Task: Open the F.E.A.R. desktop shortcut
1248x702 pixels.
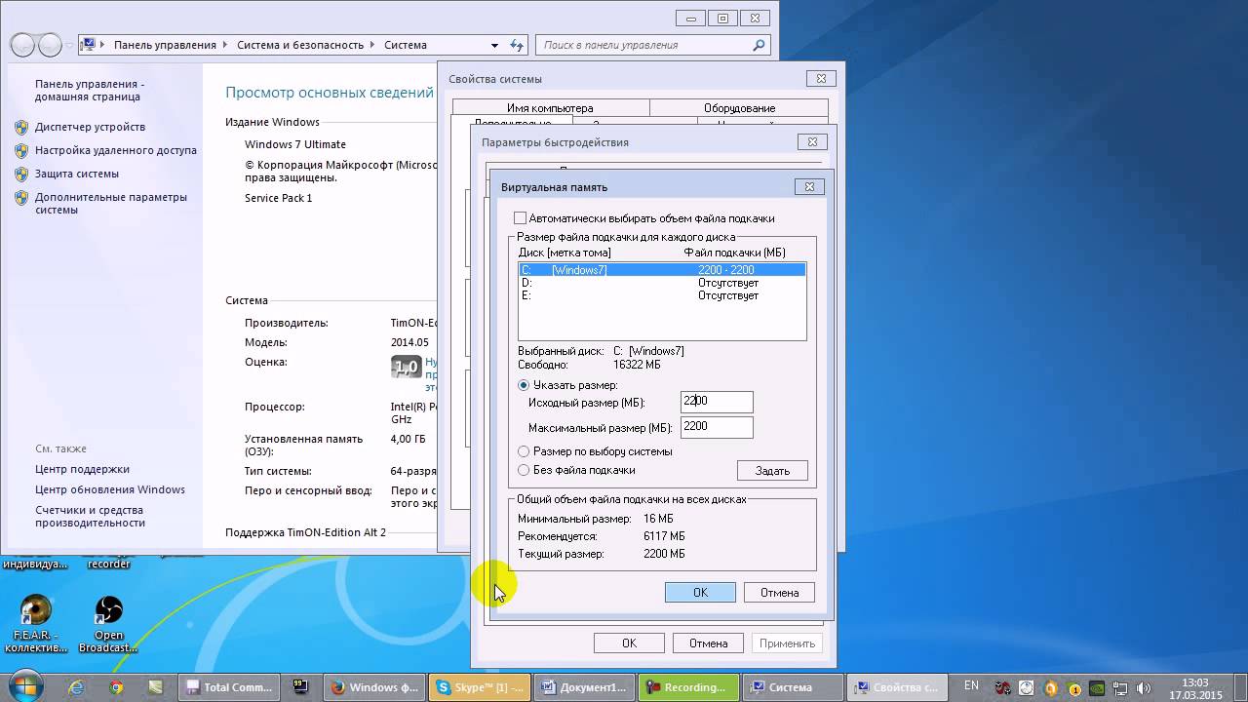Action: [36, 624]
